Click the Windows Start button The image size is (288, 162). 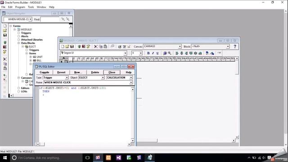(x=5, y=158)
